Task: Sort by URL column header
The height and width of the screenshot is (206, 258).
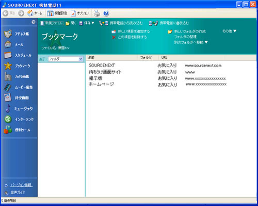Action: coord(191,58)
